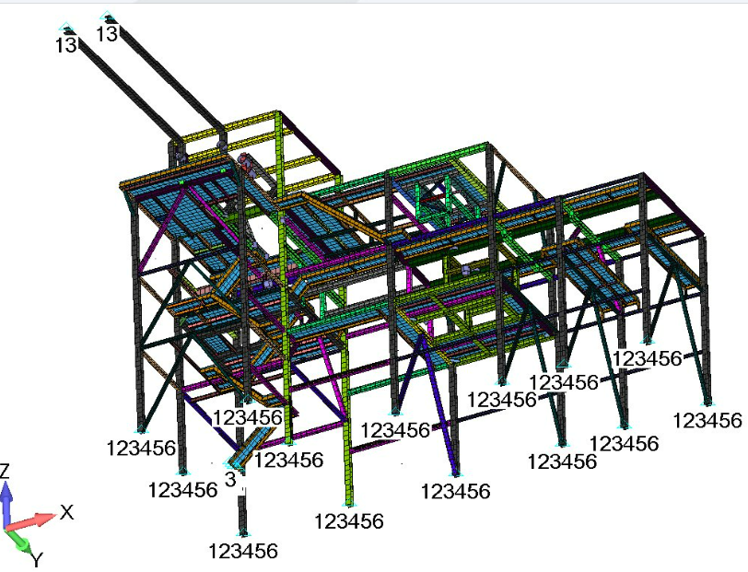This screenshot has height=572, width=748.
Task: Click the blue Z axis arrow of the triad
Action: pyautogui.click(x=6, y=503)
